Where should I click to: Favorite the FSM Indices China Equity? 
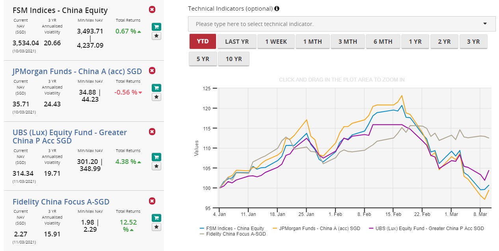tap(156, 36)
